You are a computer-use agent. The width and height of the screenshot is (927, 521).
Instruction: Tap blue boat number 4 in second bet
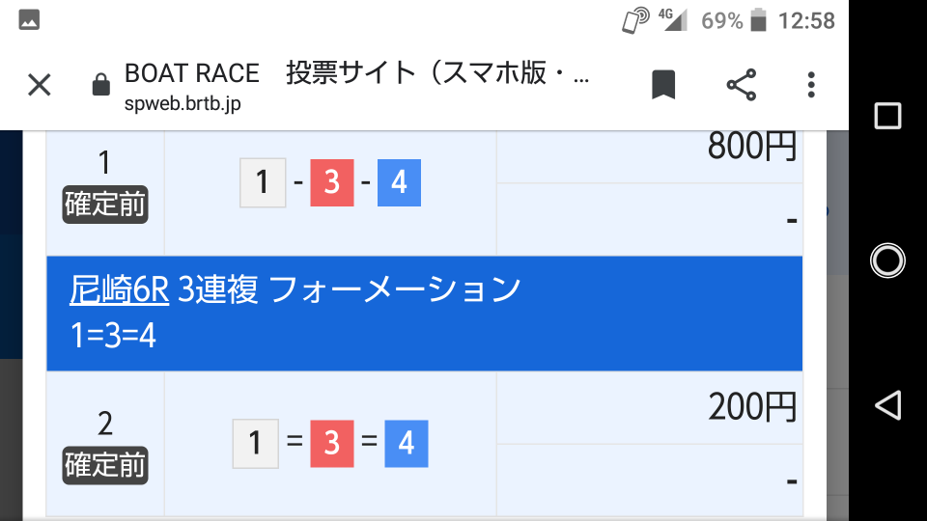tap(407, 444)
